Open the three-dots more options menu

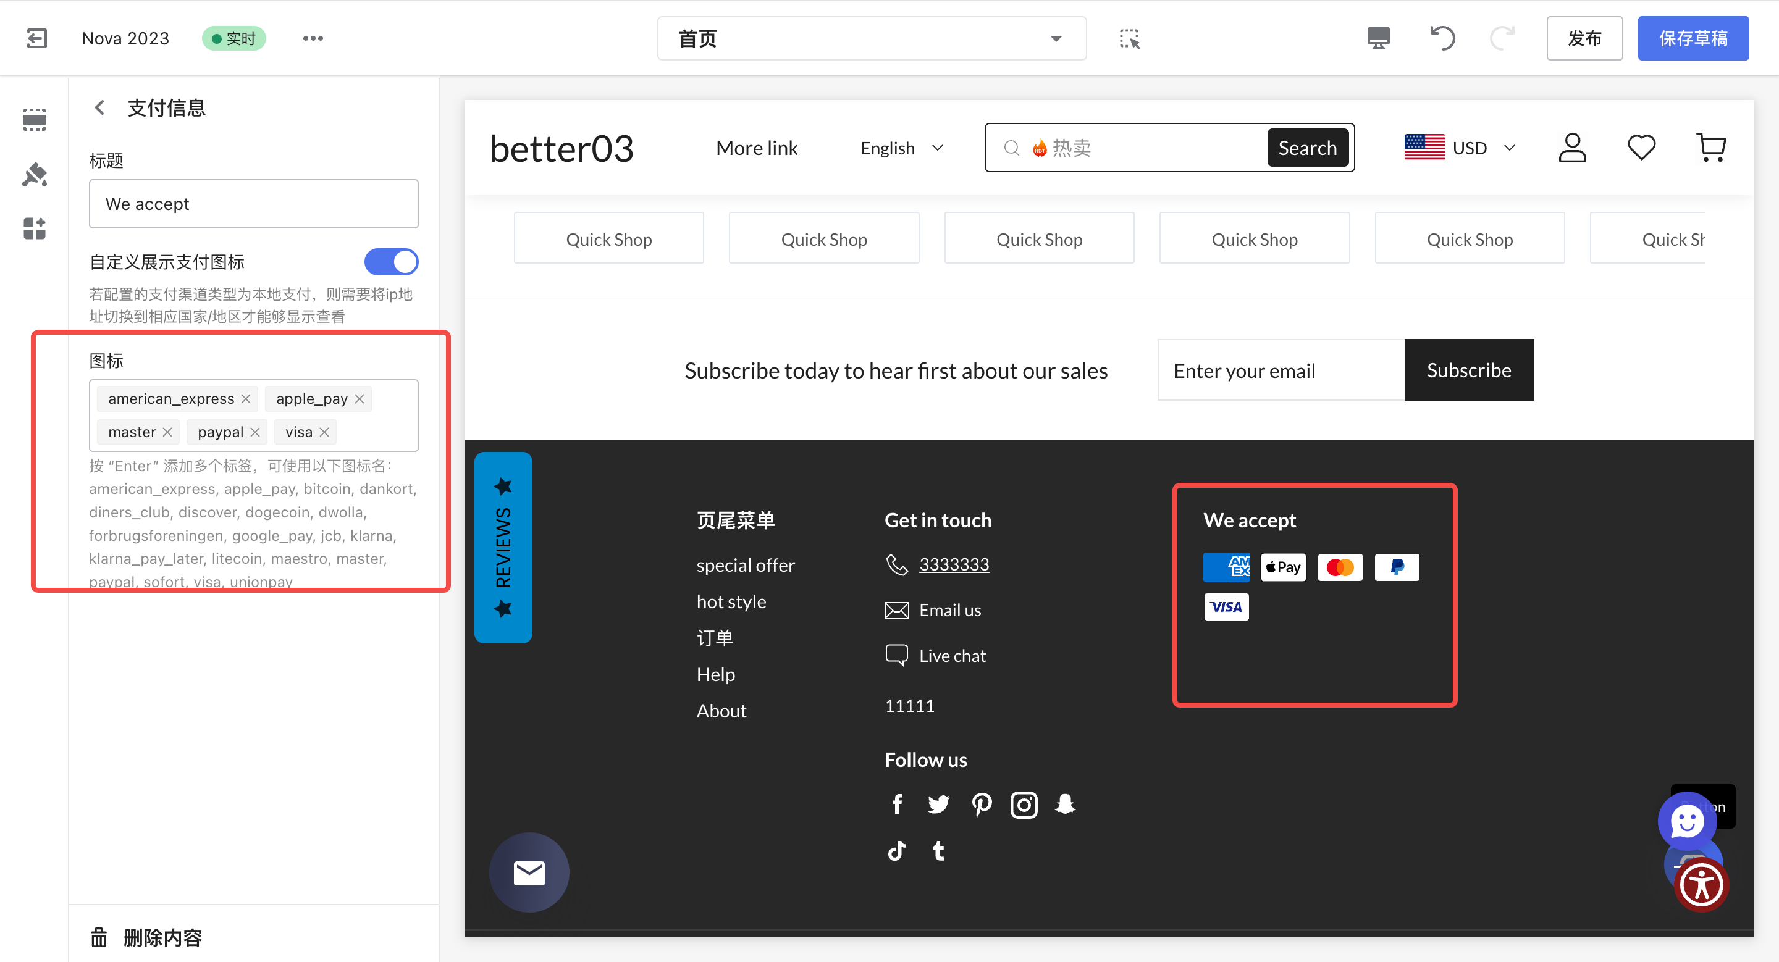[x=313, y=38]
